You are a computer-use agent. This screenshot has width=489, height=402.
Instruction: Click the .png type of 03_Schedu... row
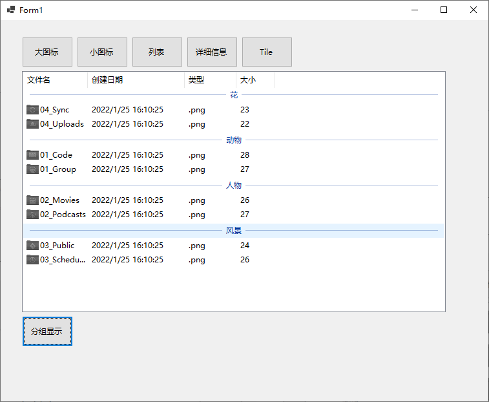tap(197, 260)
